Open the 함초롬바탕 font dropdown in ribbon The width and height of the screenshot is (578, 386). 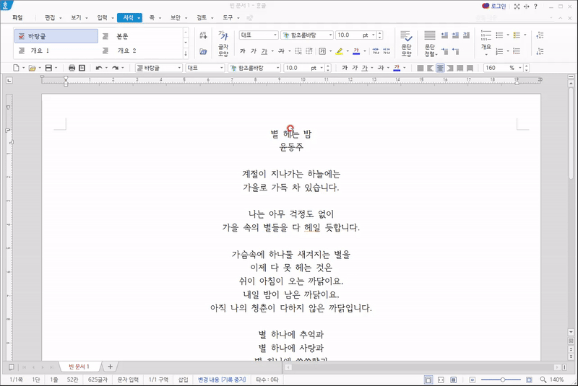pos(330,35)
